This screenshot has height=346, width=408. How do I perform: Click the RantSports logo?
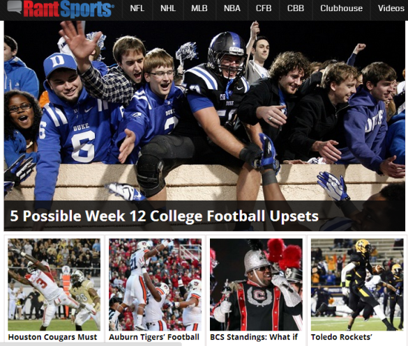tap(61, 9)
